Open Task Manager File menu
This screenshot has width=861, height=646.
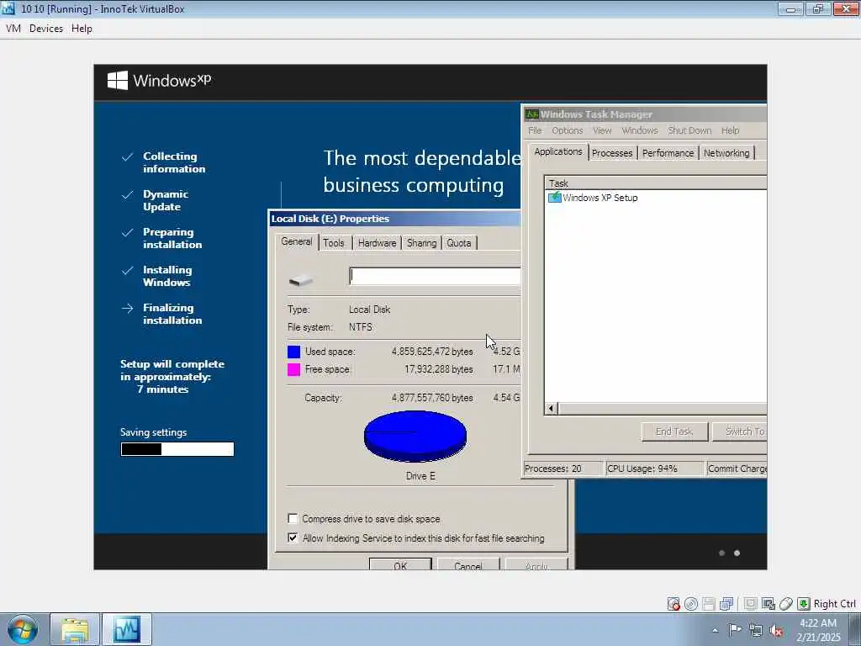tap(535, 130)
